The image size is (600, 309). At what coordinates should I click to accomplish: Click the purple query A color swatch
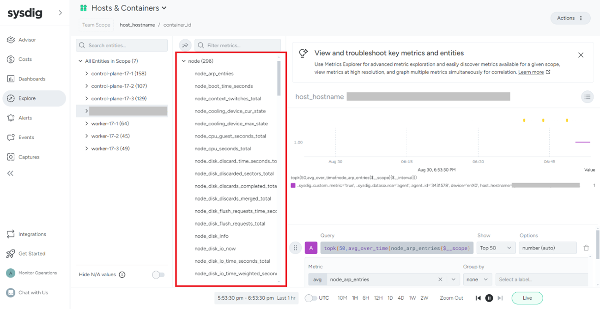311,248
